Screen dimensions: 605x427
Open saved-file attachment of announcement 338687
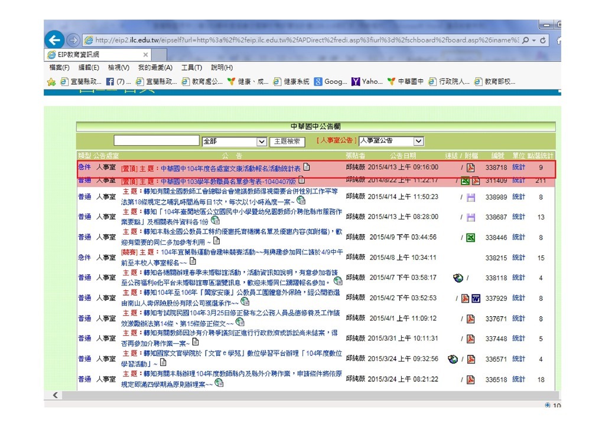click(471, 218)
